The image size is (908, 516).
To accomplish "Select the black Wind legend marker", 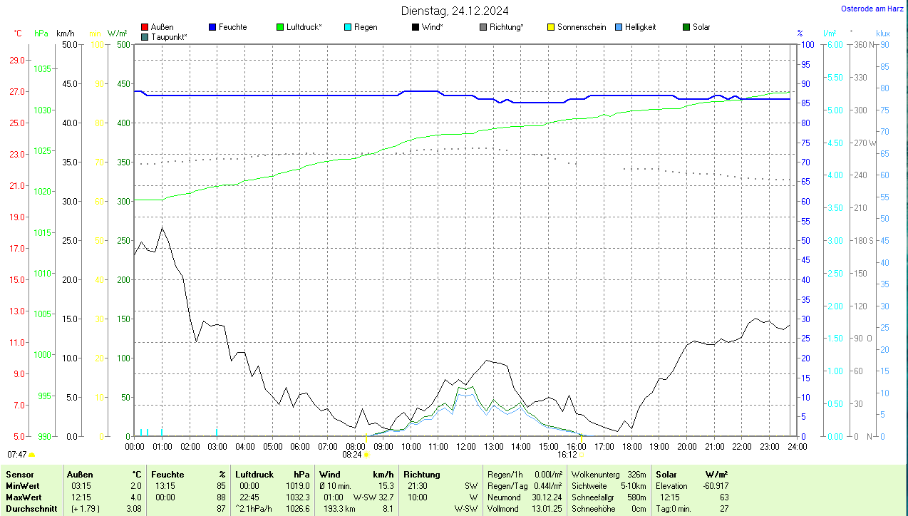I will (x=416, y=27).
